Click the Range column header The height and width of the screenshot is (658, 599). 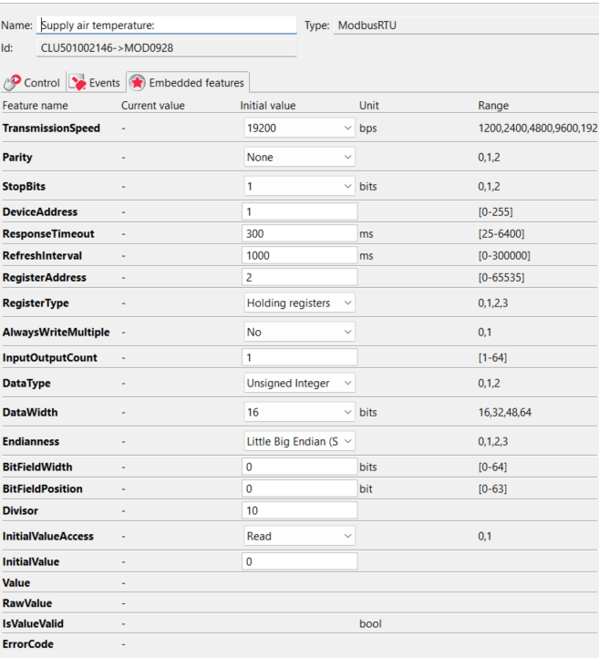tap(493, 106)
